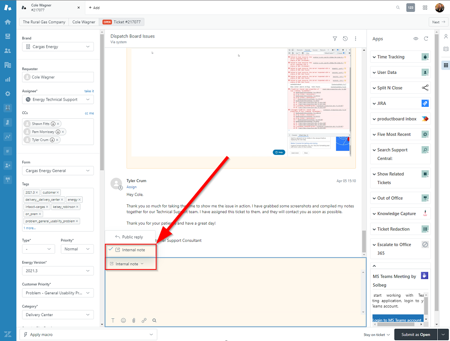
Task: Click the take it link
Action: (x=89, y=91)
